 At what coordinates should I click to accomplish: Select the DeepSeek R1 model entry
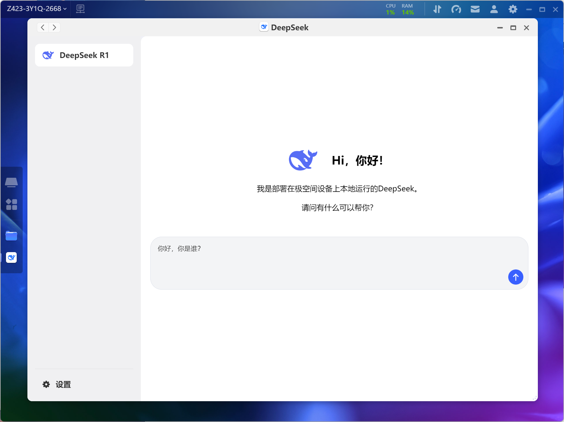coord(84,55)
